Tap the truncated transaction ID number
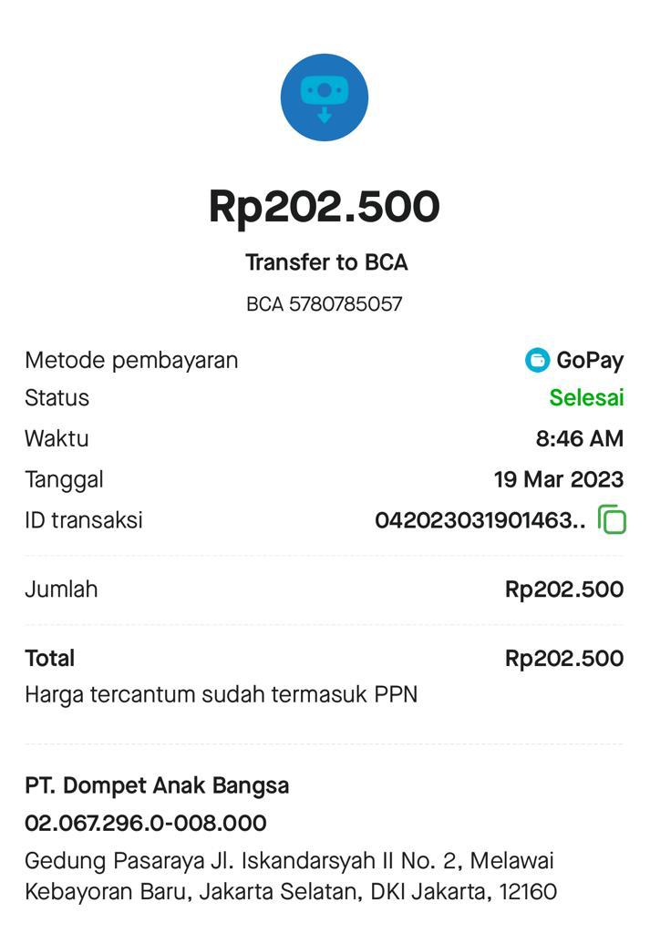Viewport: 650px width, 933px height. coord(480,520)
